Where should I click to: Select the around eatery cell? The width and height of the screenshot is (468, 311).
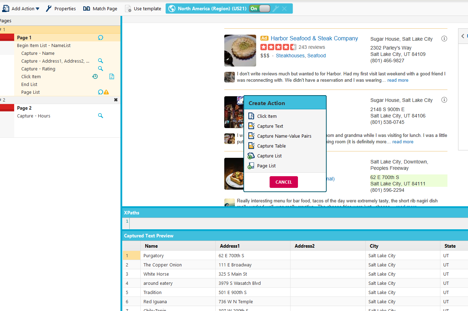click(178, 283)
